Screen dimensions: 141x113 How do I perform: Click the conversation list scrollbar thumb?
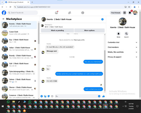click(x=39, y=33)
